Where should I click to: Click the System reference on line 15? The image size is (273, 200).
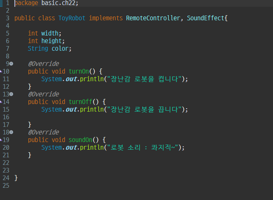(52, 110)
